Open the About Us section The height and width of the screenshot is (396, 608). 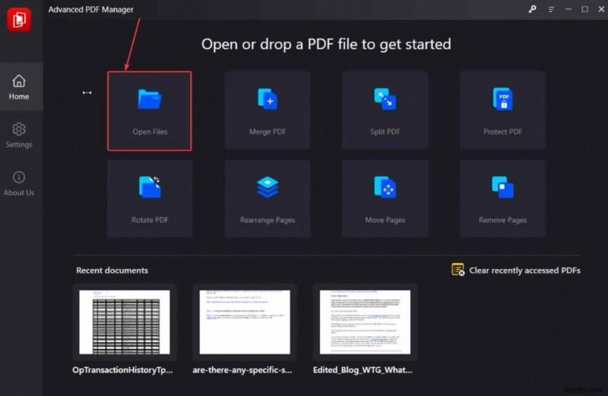(19, 183)
